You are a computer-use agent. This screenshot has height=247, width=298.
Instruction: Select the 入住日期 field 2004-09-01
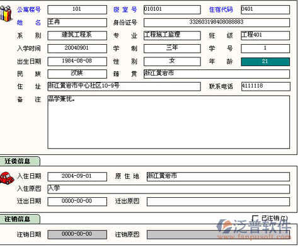click(77, 176)
